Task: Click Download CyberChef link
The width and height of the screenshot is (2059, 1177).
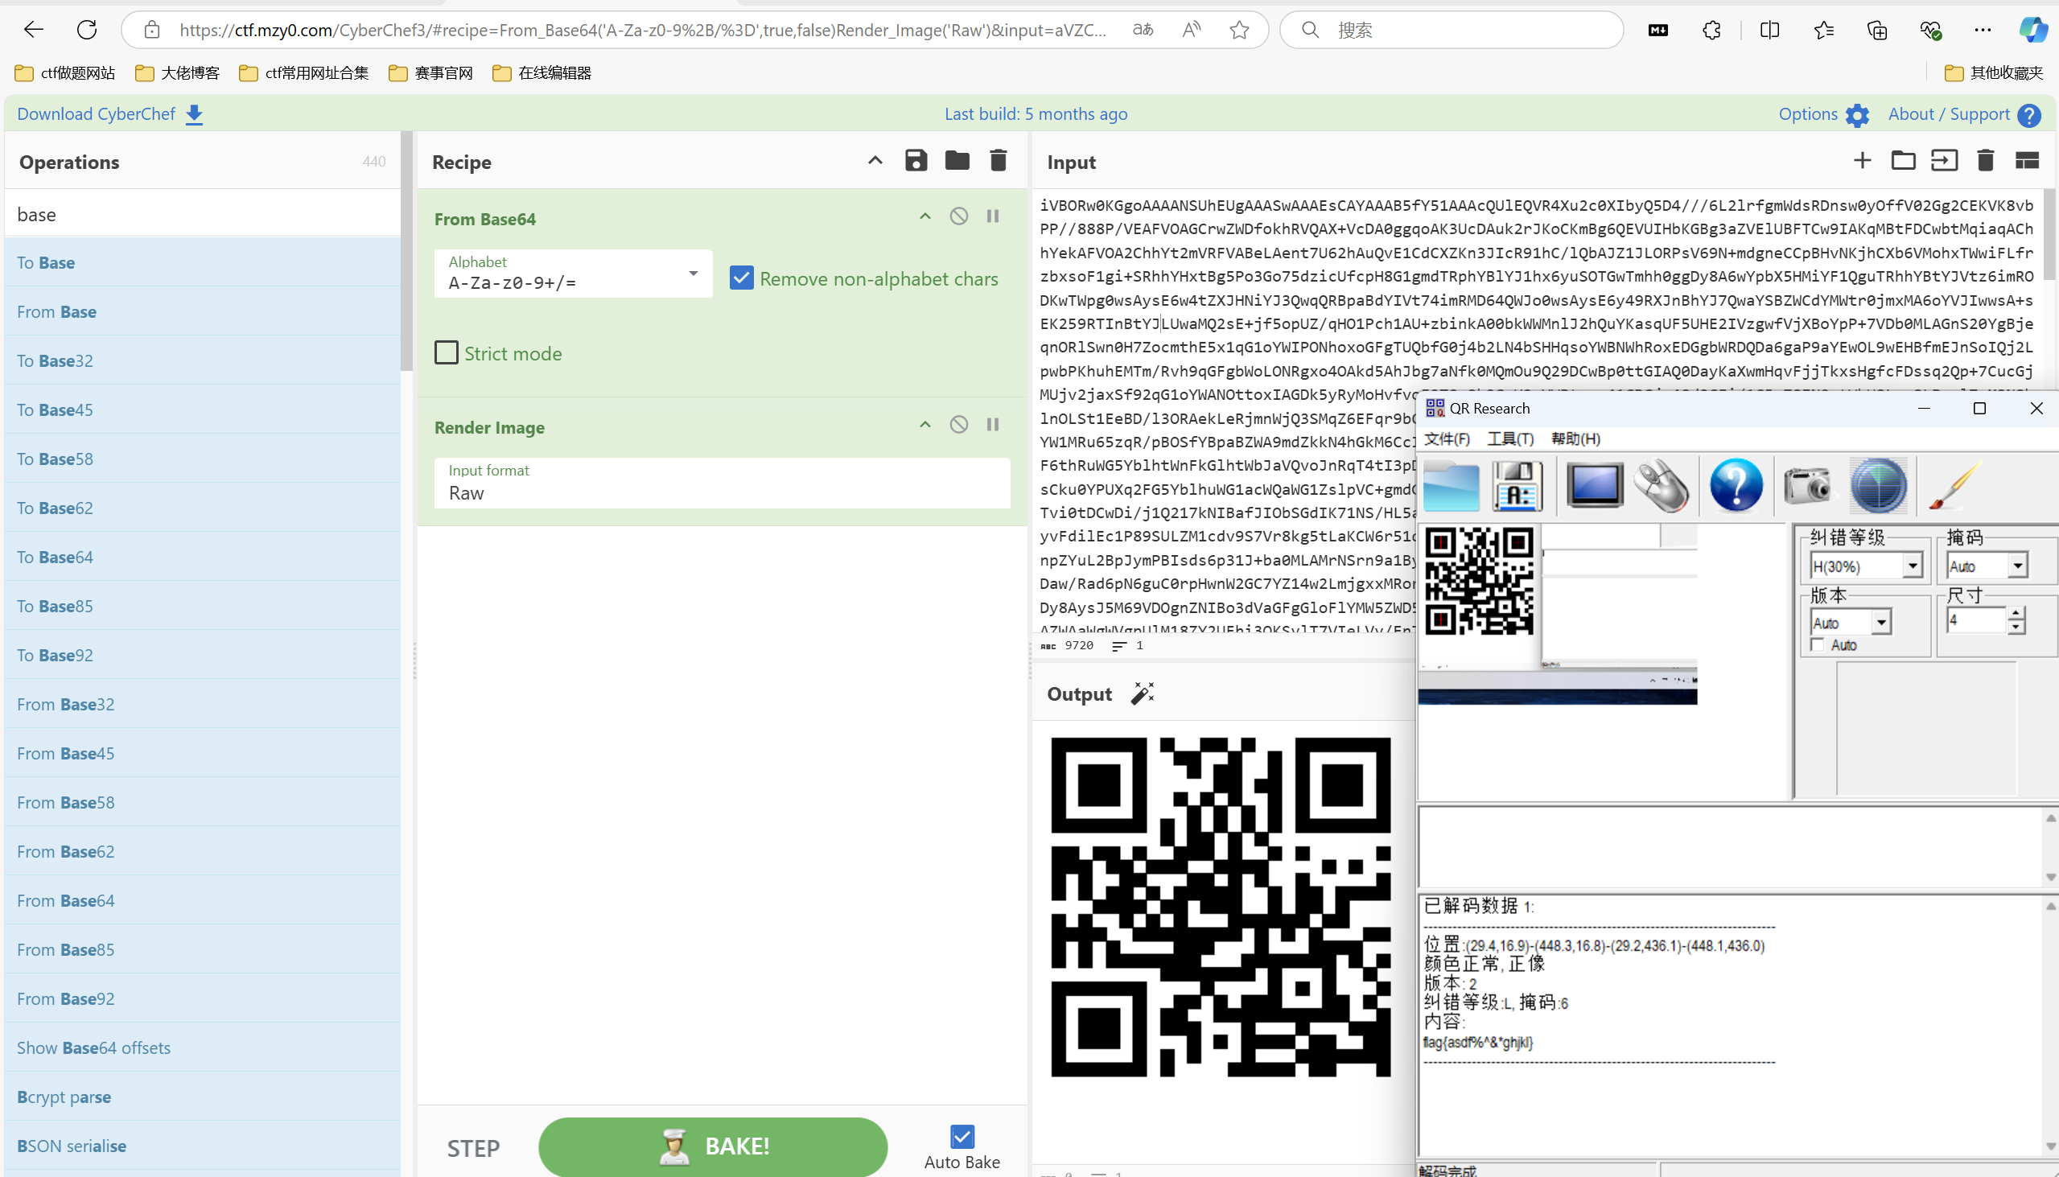Action: tap(110, 114)
